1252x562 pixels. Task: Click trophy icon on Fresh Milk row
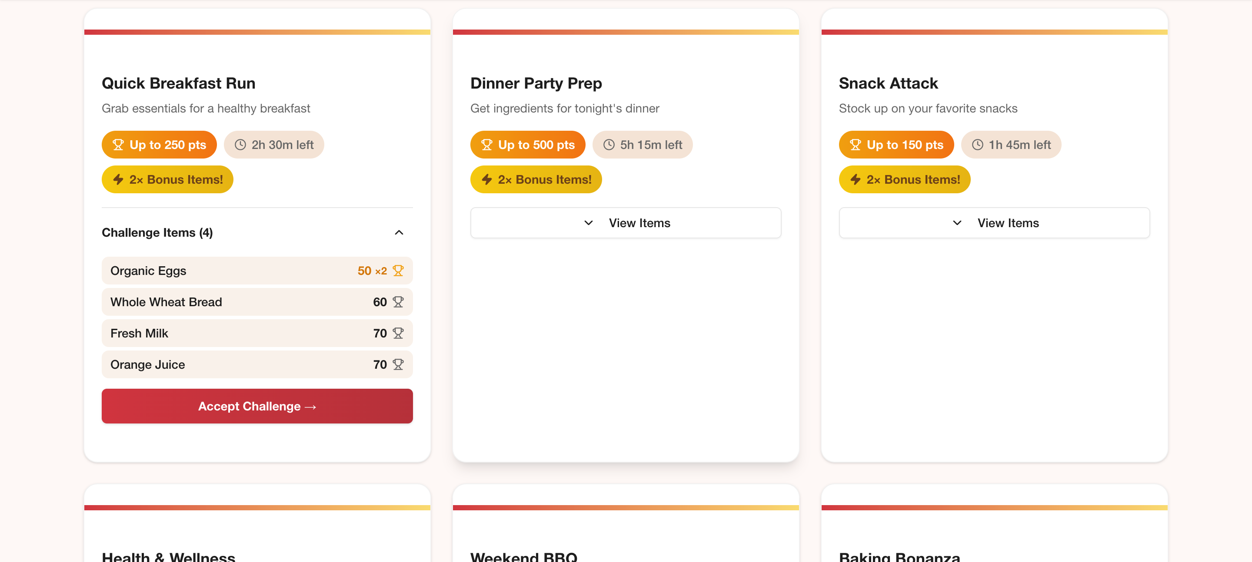(x=398, y=333)
